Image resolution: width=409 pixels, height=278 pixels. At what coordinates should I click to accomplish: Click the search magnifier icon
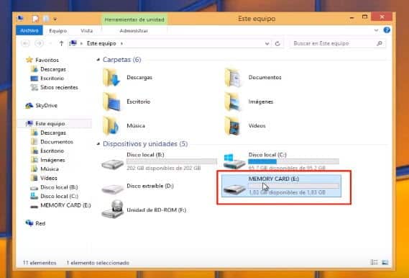tap(380, 43)
